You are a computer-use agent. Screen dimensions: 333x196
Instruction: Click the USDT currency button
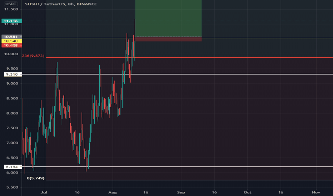[x=11, y=4]
